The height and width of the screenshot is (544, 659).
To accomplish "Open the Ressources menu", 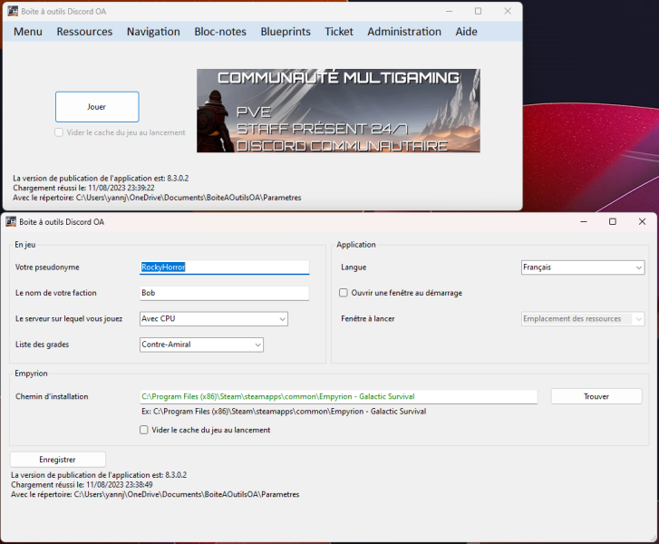I will click(84, 32).
